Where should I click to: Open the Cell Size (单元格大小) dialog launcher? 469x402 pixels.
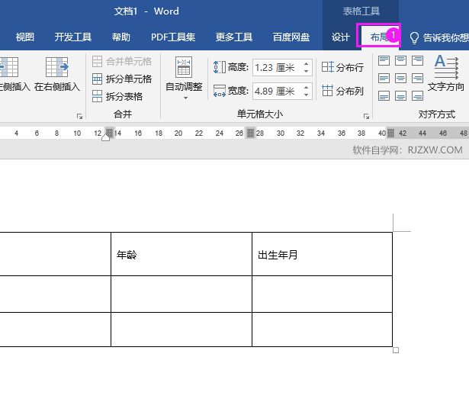pos(366,117)
